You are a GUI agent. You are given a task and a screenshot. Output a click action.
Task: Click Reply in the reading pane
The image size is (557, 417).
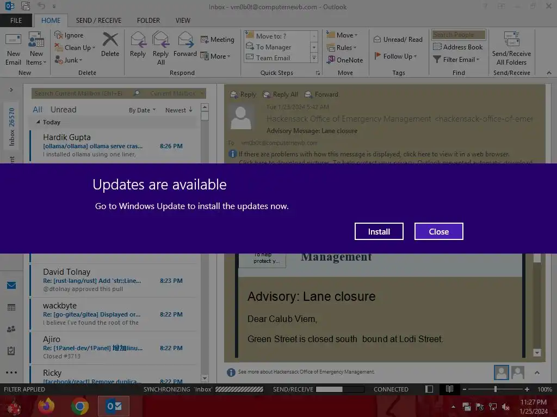pos(243,94)
